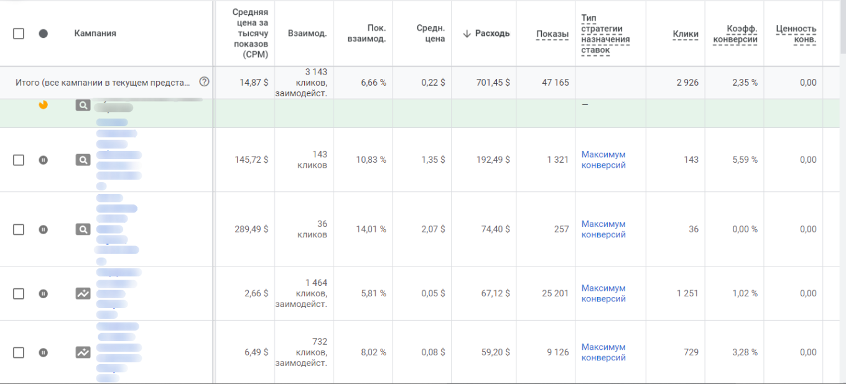
Task: Click the search icon in the green highlighted row
Action: pos(83,106)
